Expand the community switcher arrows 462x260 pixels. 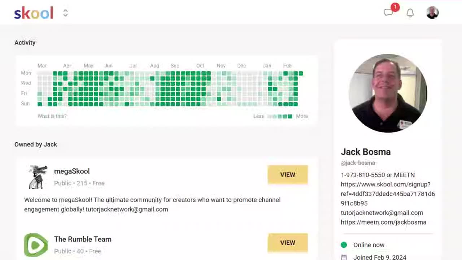point(65,13)
